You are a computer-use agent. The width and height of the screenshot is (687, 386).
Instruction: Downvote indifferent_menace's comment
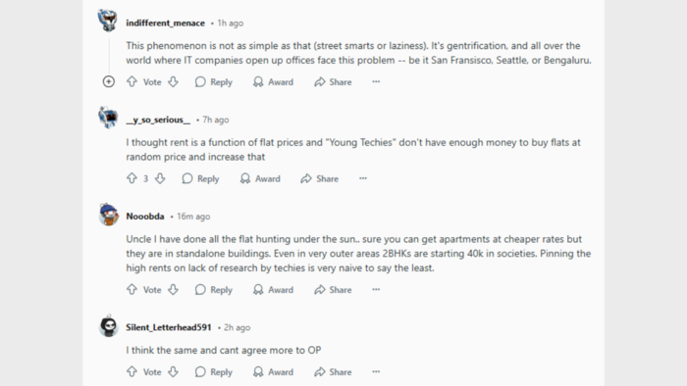(173, 81)
